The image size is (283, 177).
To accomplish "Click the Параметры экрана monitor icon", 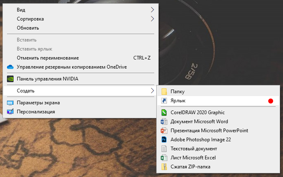I will [x=10, y=103].
